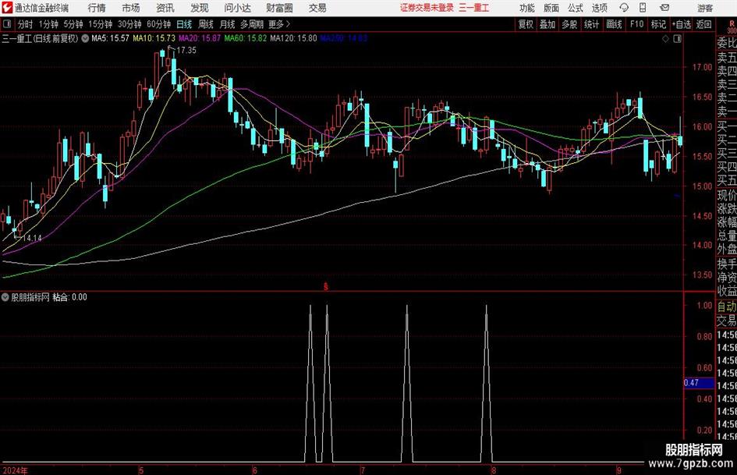Click the MA10: 15.73 value label
Screen dimensions: 737x475
[x=154, y=38]
